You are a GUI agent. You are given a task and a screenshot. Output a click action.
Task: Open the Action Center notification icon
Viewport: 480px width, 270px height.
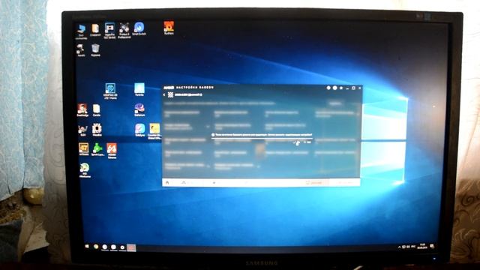[x=432, y=246]
